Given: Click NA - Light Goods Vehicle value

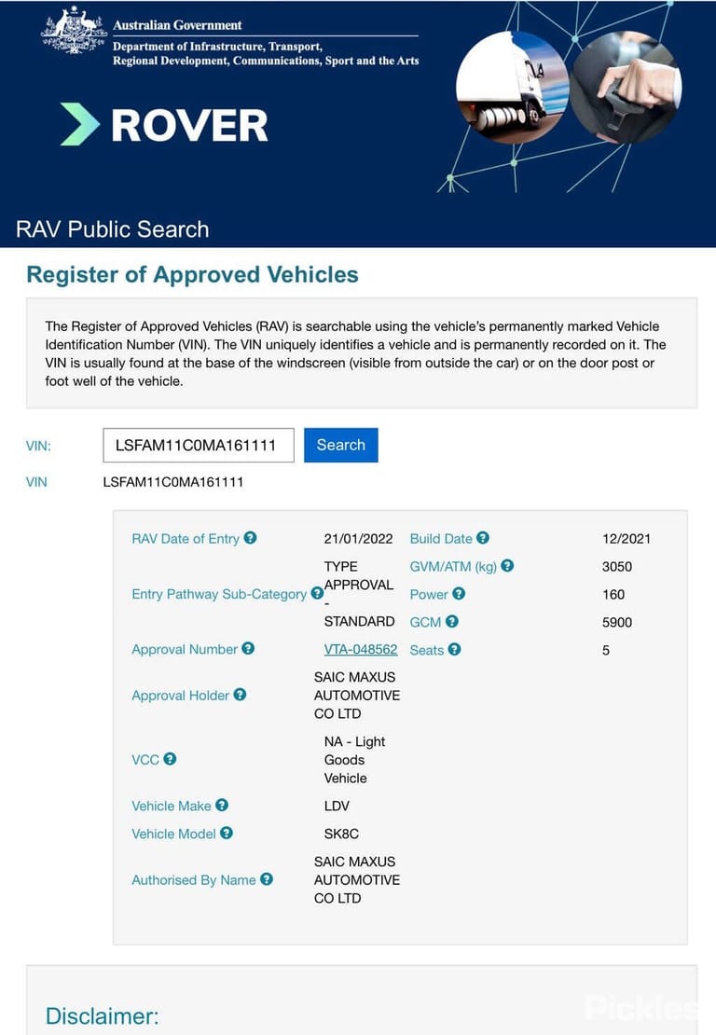Looking at the screenshot, I should pyautogui.click(x=355, y=760).
